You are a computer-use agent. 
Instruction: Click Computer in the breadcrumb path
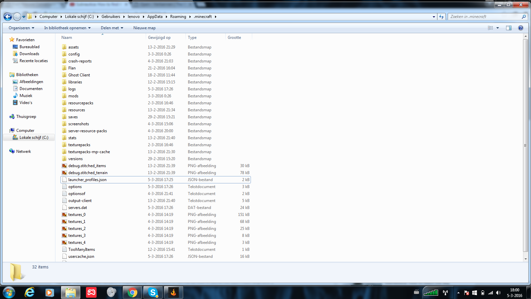(x=48, y=17)
